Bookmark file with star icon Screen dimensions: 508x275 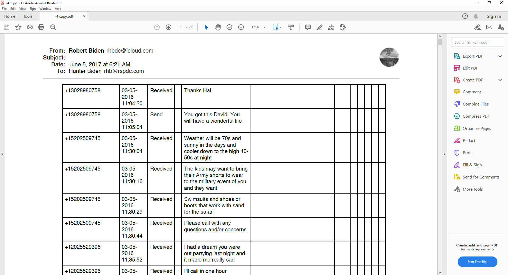[x=18, y=27]
